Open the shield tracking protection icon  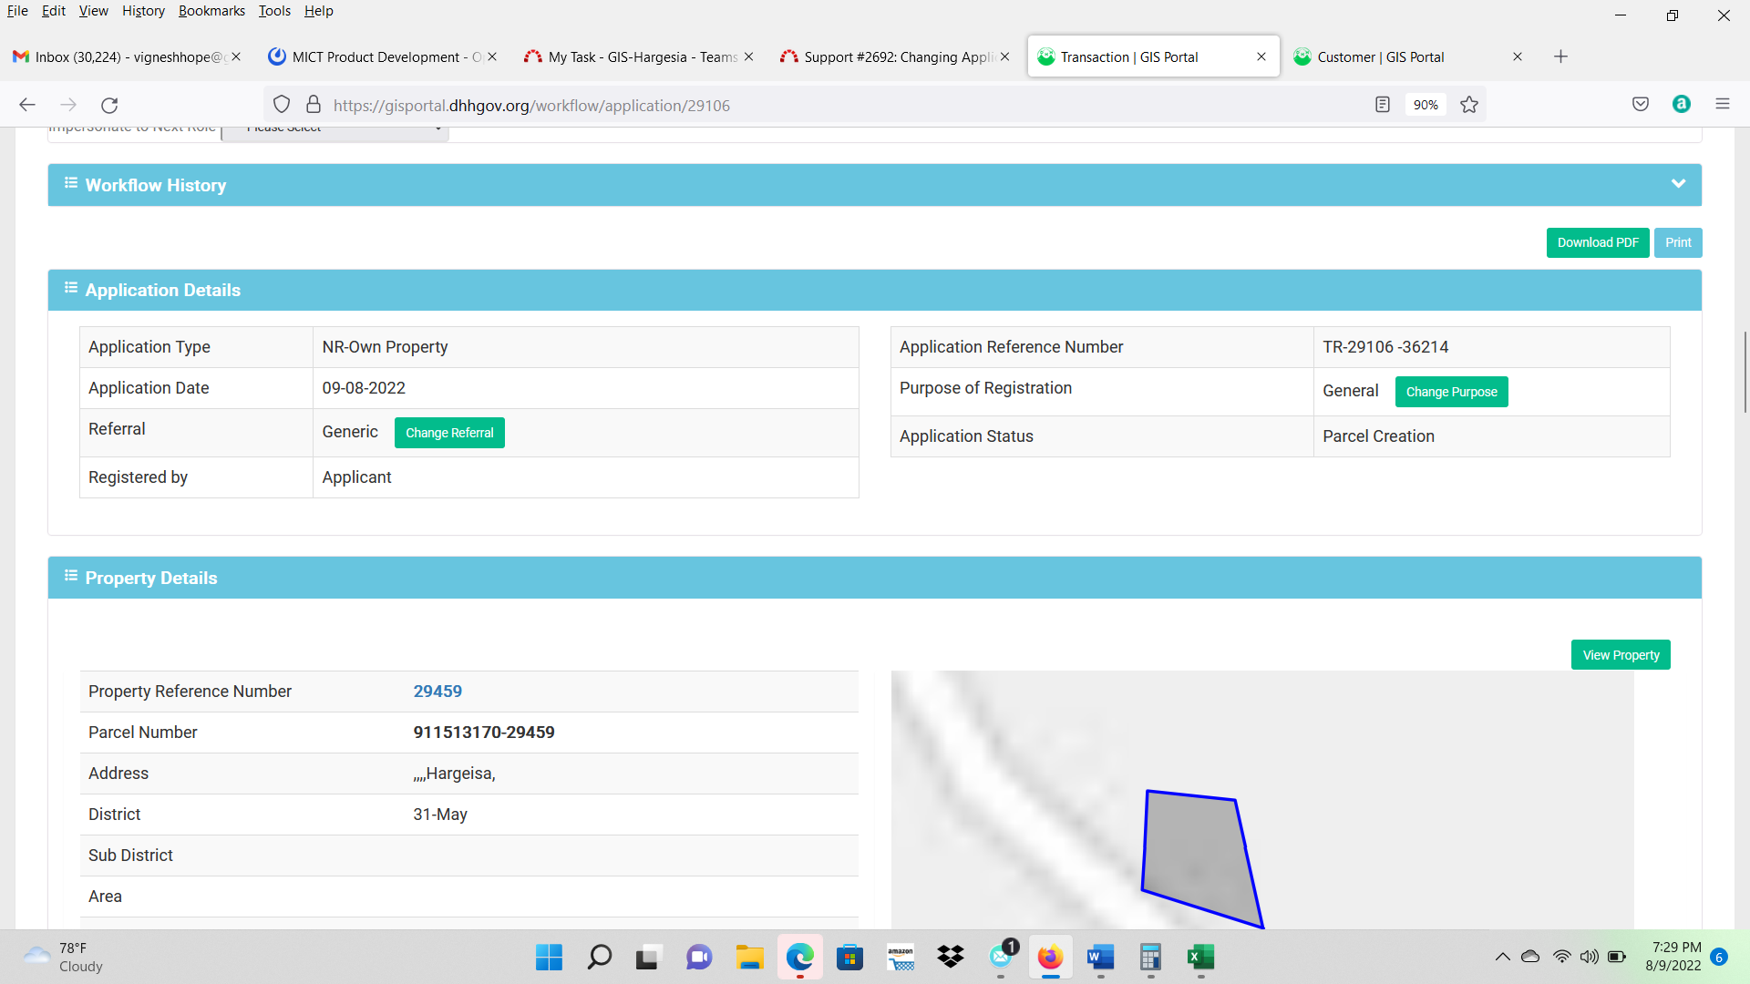(x=282, y=105)
